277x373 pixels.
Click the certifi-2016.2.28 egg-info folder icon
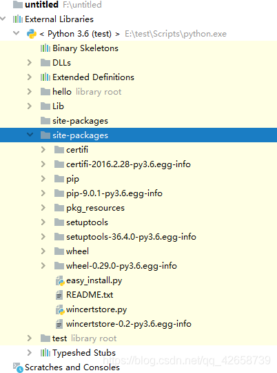click(59, 164)
